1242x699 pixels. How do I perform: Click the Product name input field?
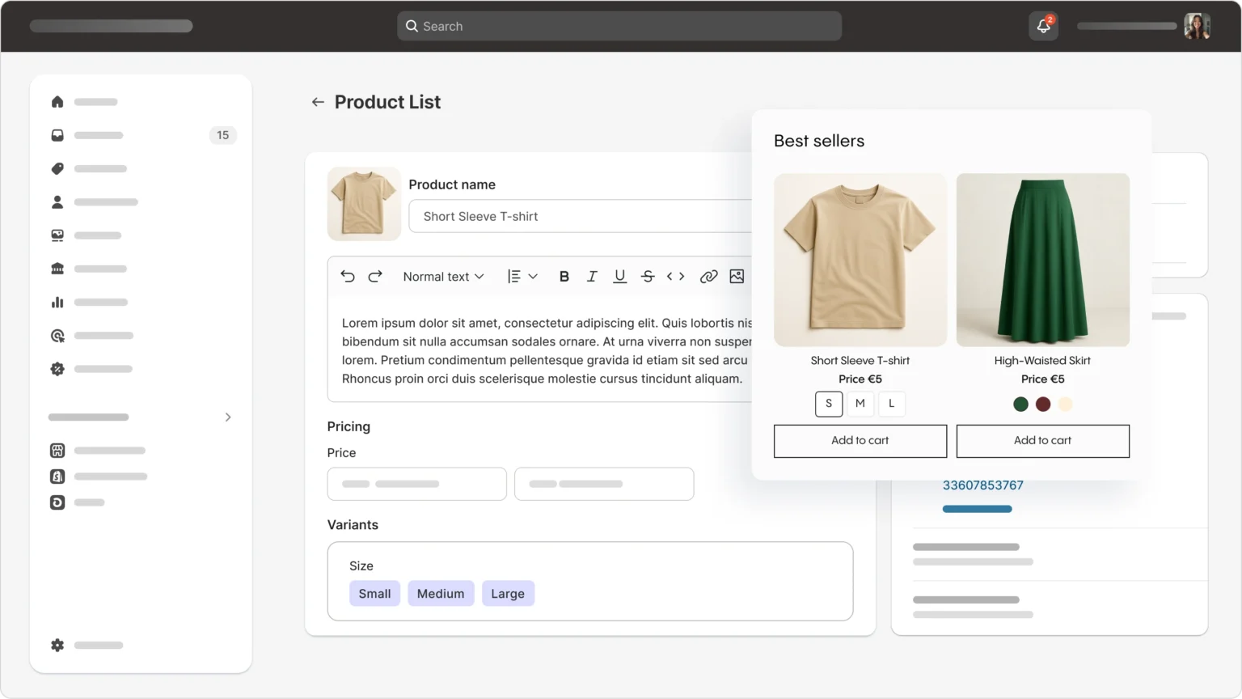[579, 217]
